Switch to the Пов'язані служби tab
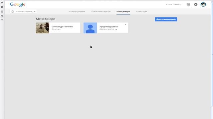213x119 pixels. (101, 12)
